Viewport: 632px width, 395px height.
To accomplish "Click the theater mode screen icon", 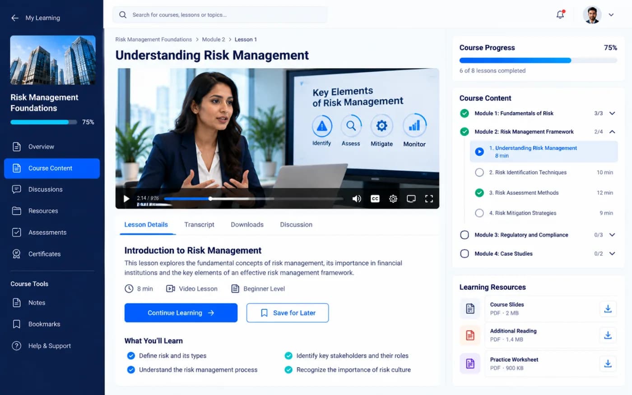I will point(411,199).
